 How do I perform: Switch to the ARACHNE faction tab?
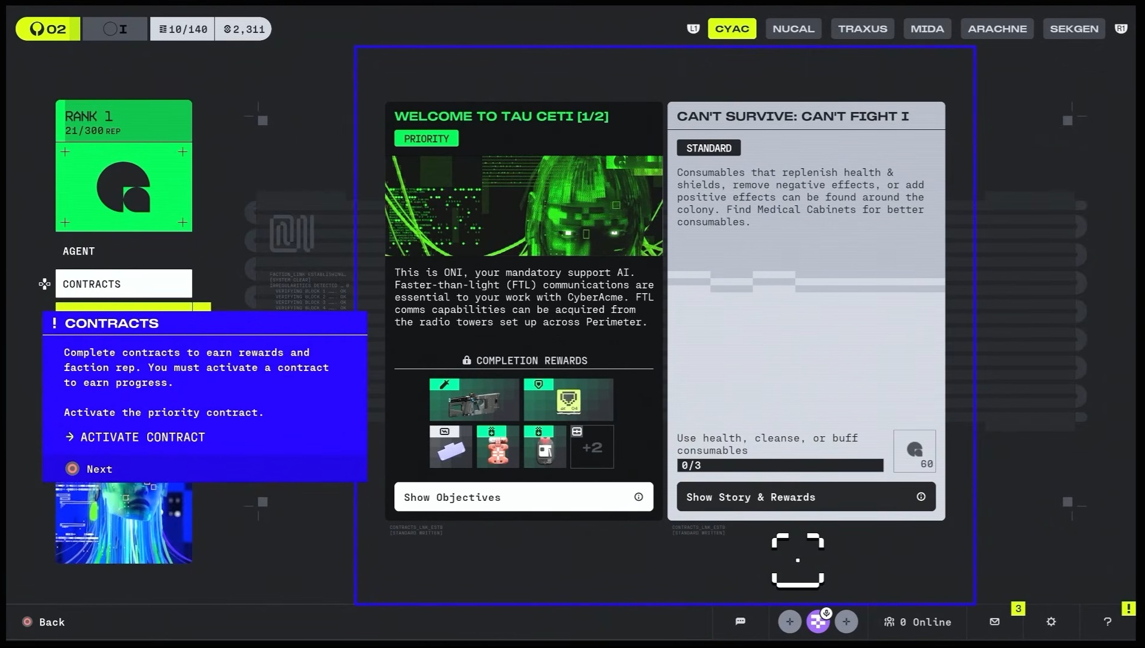997,29
